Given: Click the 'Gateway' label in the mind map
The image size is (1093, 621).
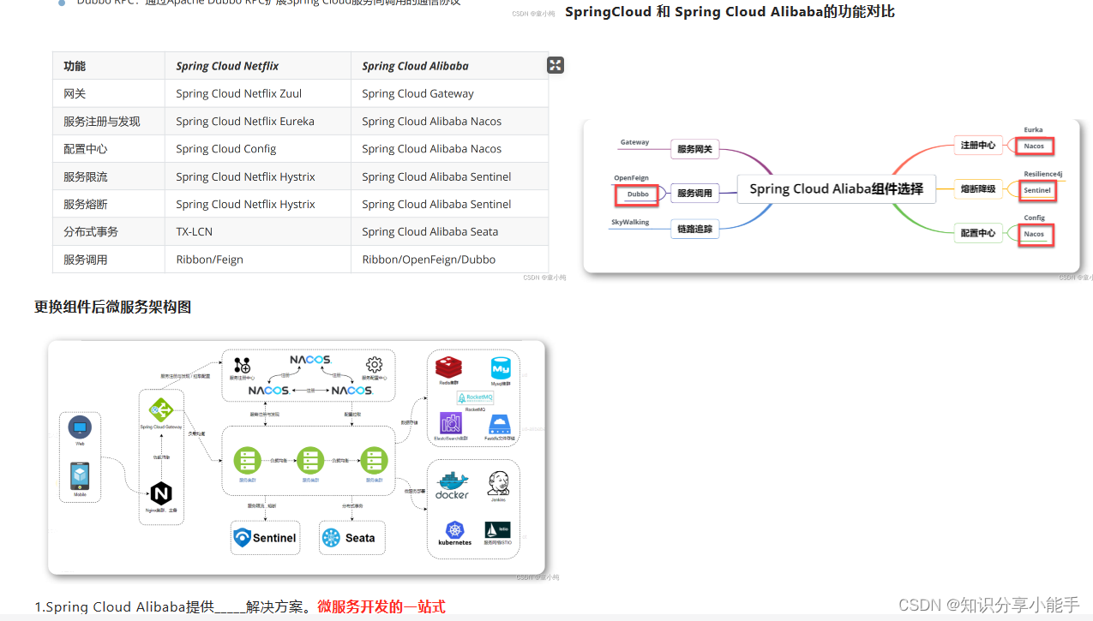Looking at the screenshot, I should pos(635,142).
